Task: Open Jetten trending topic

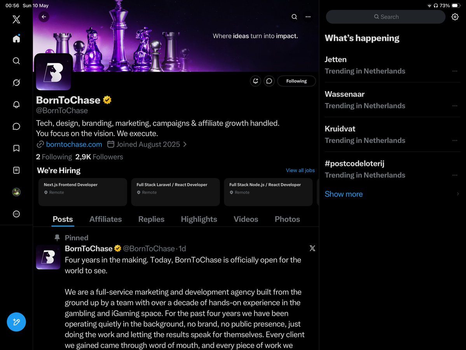Action: pos(392,65)
